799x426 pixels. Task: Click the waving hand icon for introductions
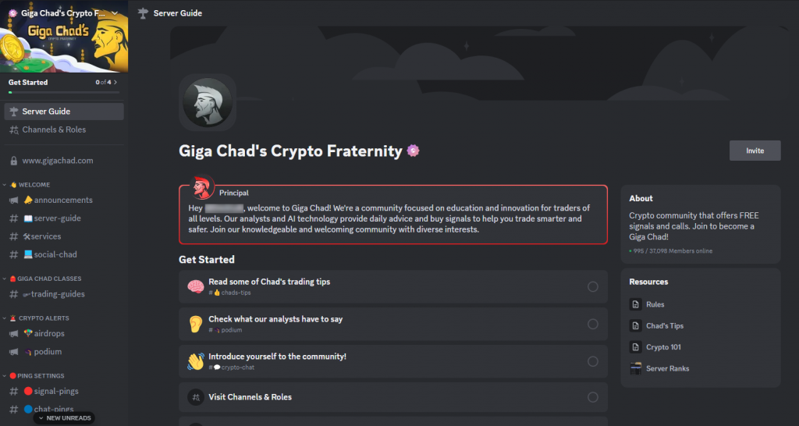pyautogui.click(x=195, y=361)
